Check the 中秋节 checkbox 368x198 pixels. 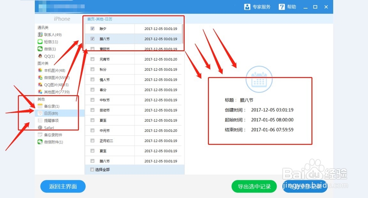[92, 100]
